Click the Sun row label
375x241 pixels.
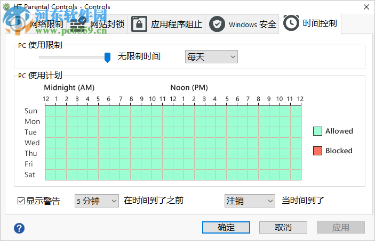click(31, 111)
